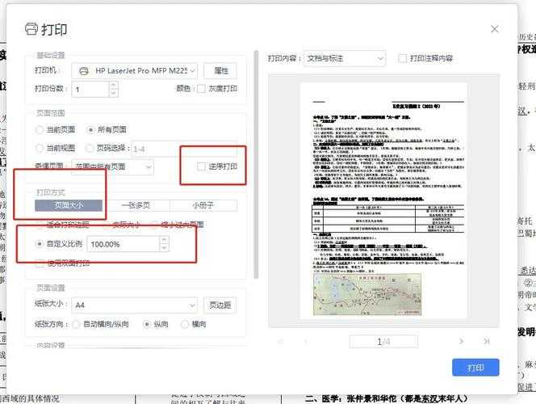Select 自动横向/纵向 orientation radio

[76, 324]
